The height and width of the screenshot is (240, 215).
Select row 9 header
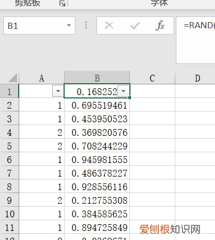coord(9,200)
